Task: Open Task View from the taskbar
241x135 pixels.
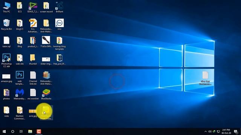Action: point(21,132)
